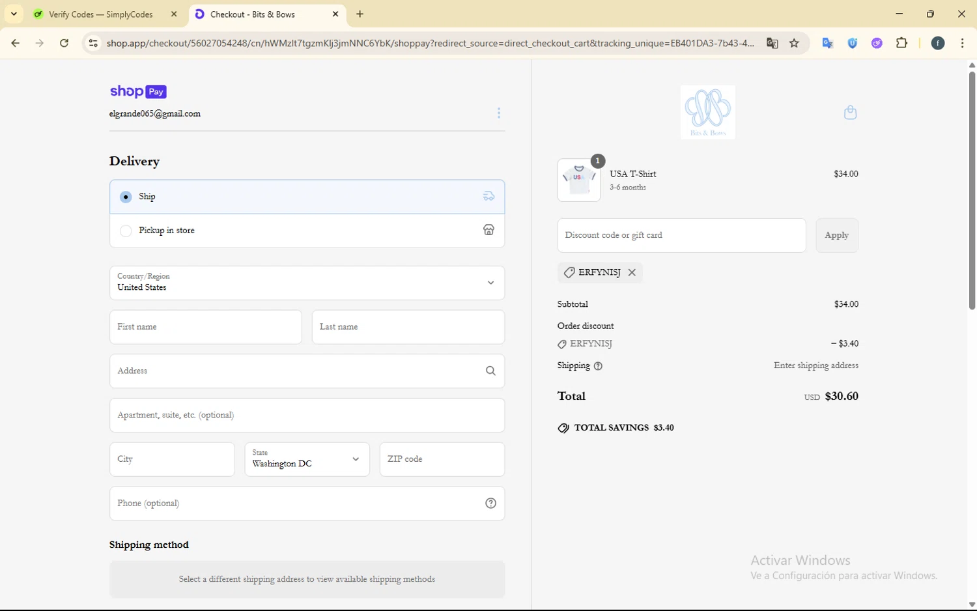Close the Checkout Bits & Bows tab
Image resolution: width=977 pixels, height=611 pixels.
click(x=335, y=14)
